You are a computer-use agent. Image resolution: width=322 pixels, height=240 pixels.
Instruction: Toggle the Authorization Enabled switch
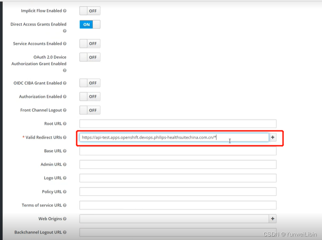[x=90, y=97]
